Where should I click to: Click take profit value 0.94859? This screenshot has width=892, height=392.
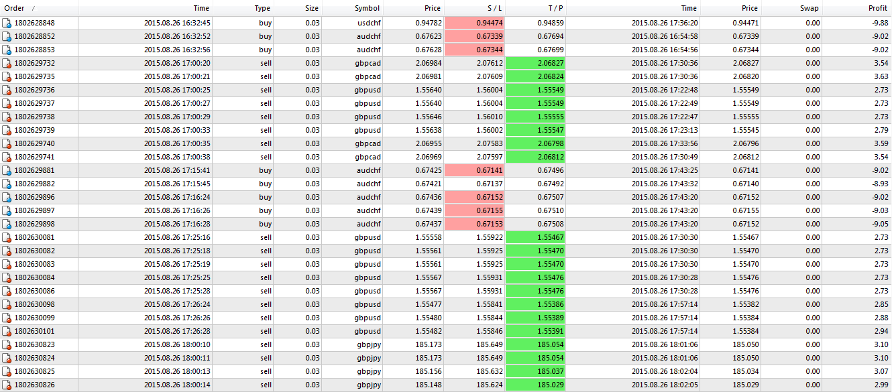[x=550, y=23]
